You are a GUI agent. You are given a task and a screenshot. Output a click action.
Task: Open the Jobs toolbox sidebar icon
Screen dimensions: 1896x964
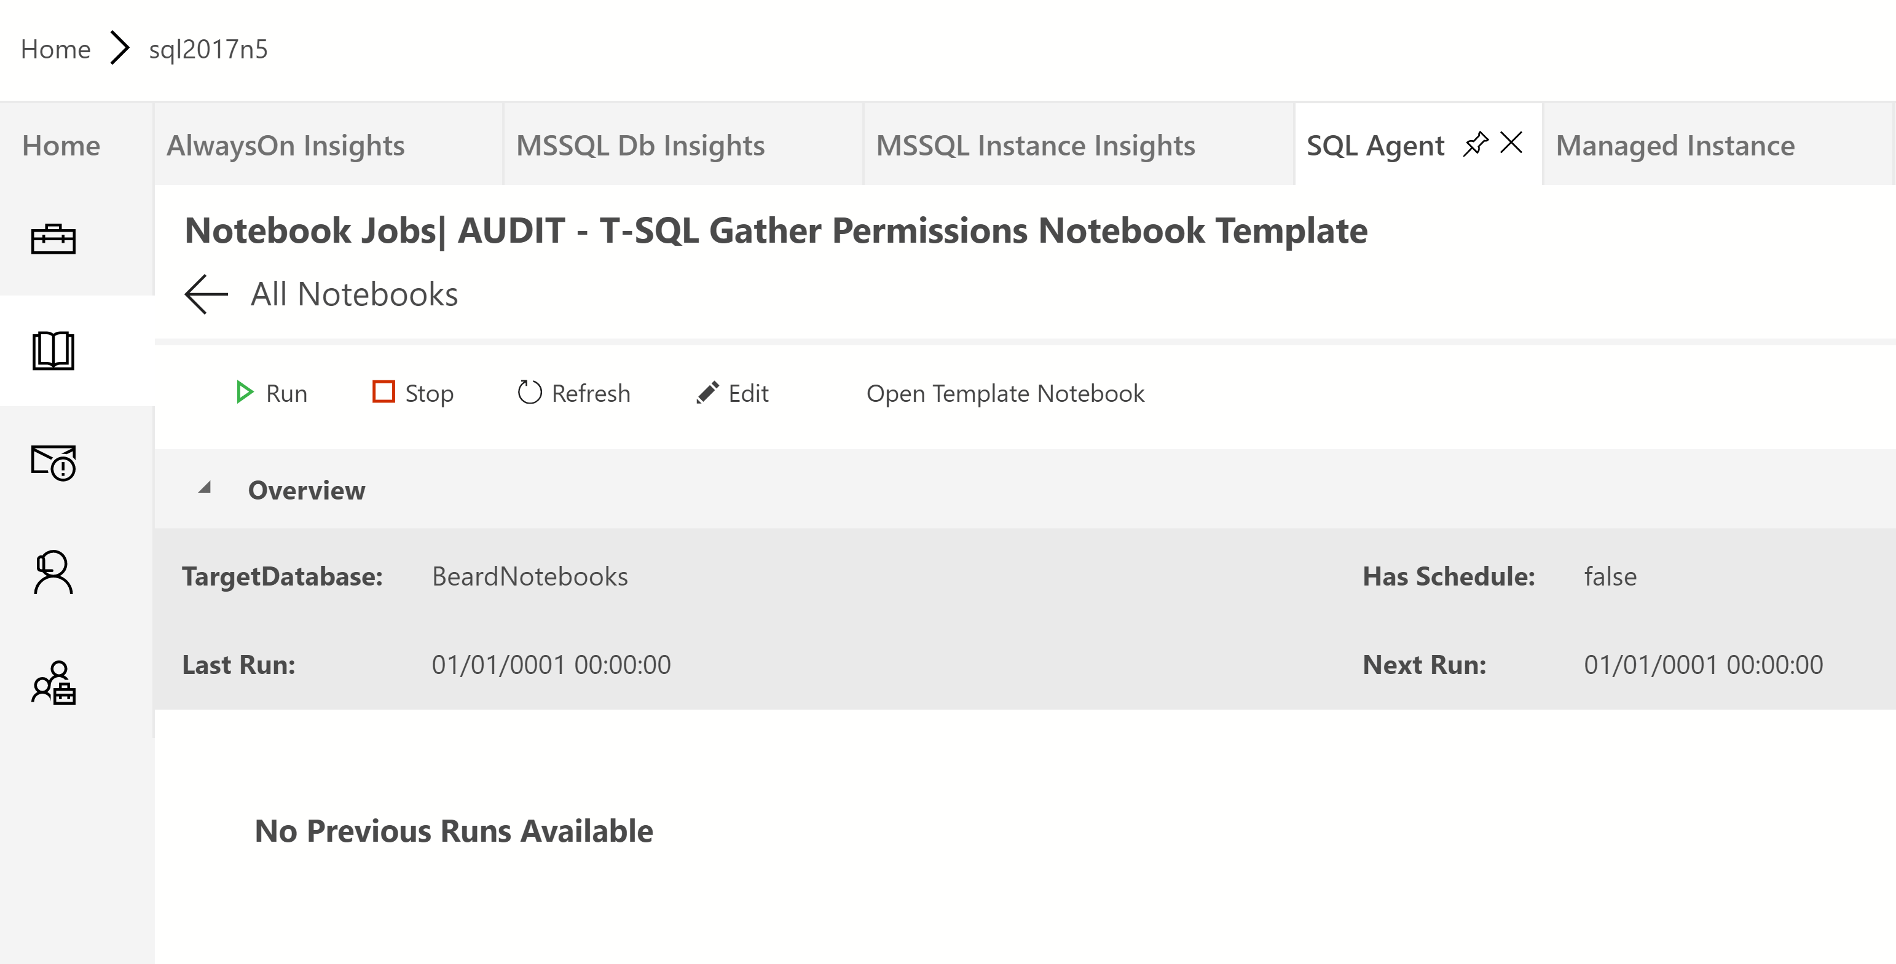pyautogui.click(x=53, y=239)
